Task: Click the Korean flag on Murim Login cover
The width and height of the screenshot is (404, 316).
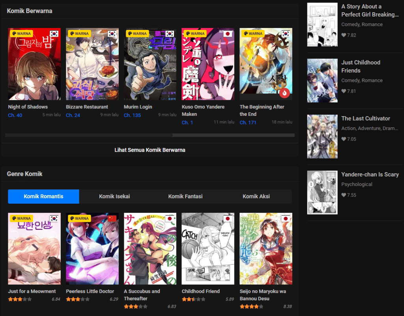Action: point(170,34)
